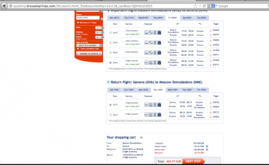Screen dimensions: 269x165
Task: Click info icon next to Airport taxes
Action: (x=207, y=146)
